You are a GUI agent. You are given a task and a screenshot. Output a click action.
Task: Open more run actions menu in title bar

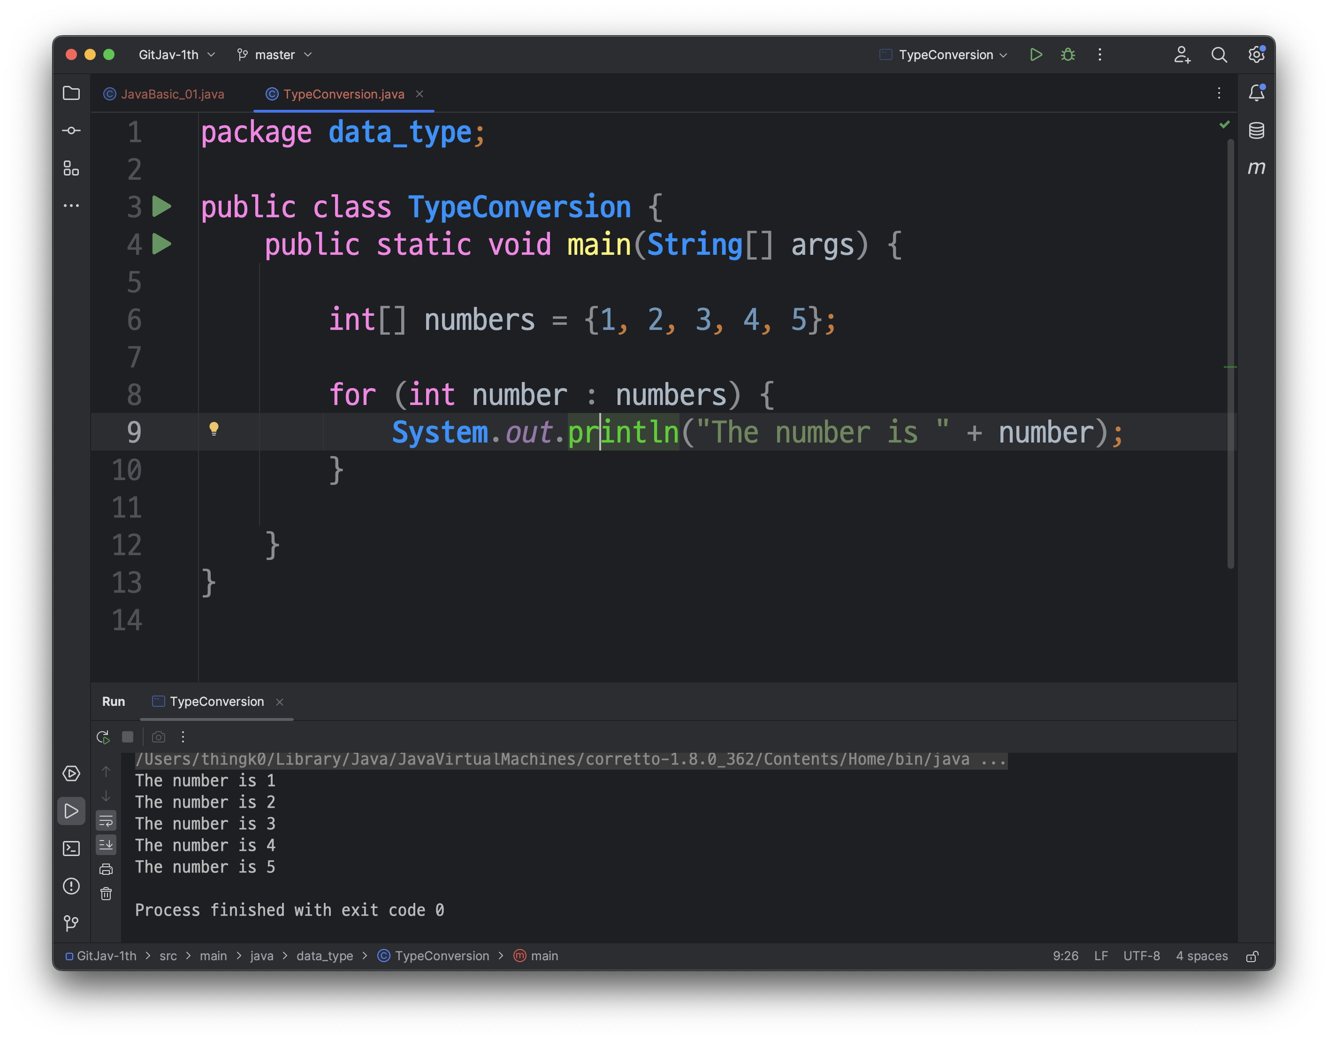point(1099,55)
